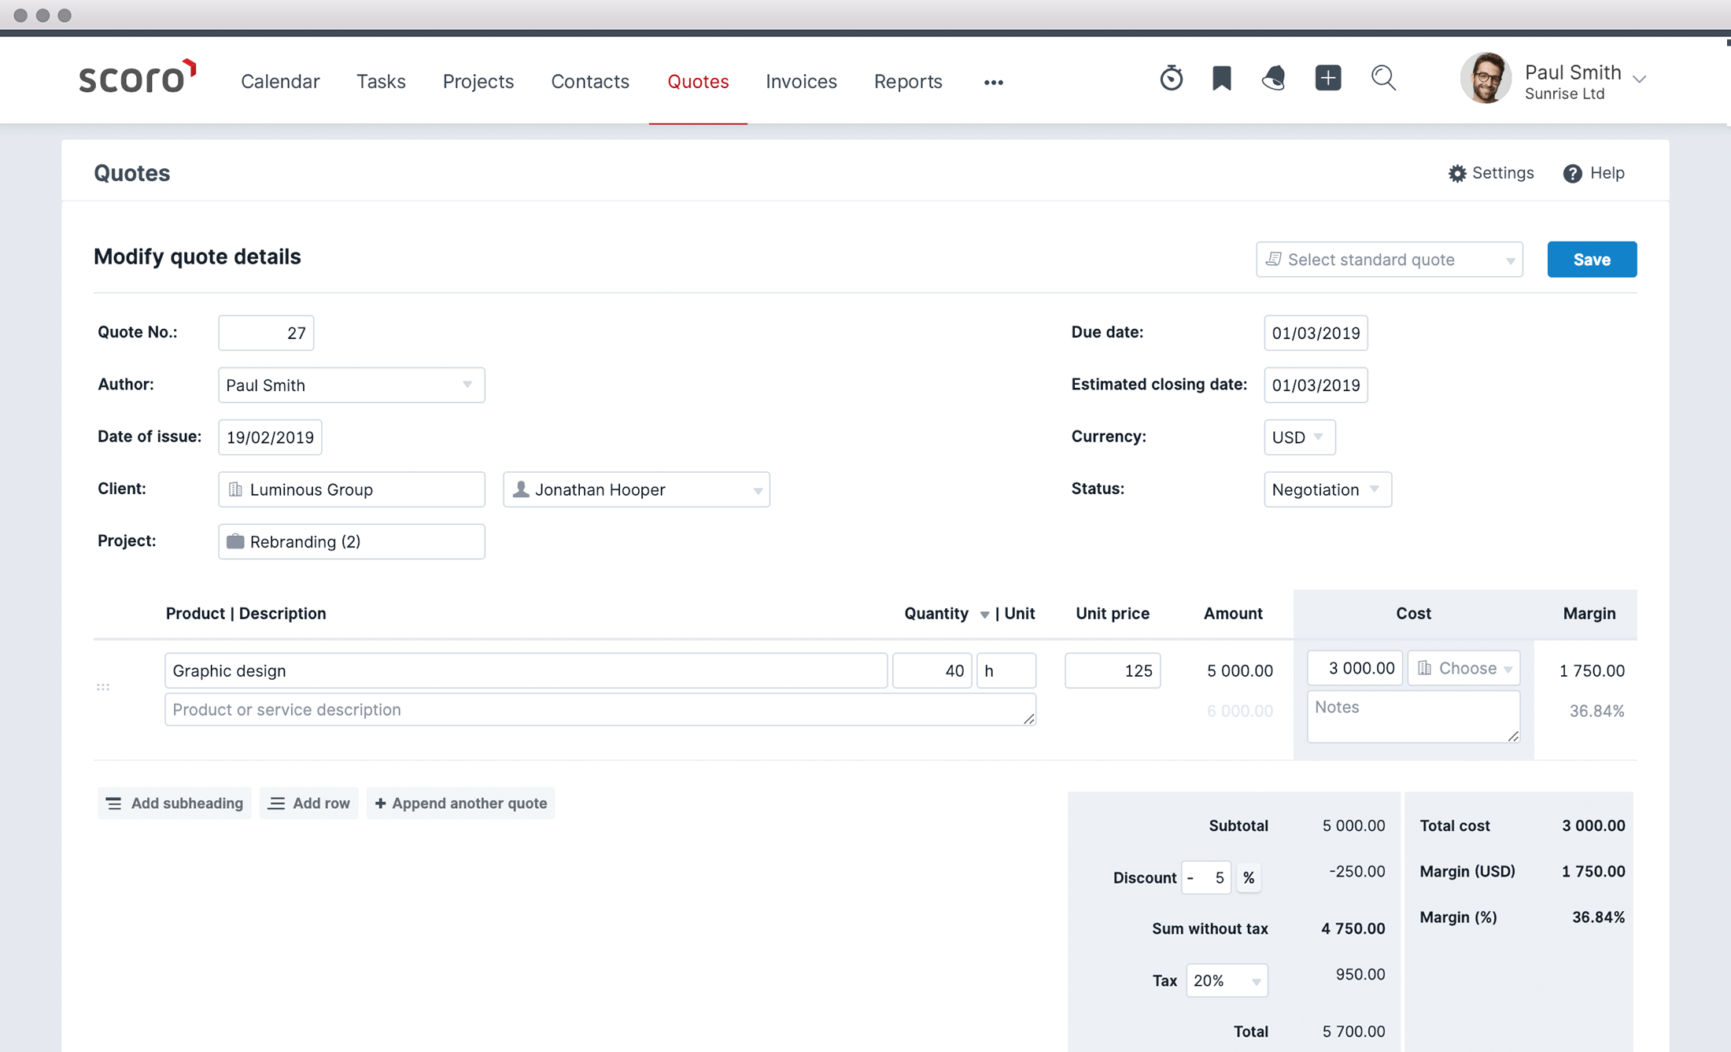Image resolution: width=1731 pixels, height=1052 pixels.
Task: Click the Luminous Group client field
Action: coord(352,489)
